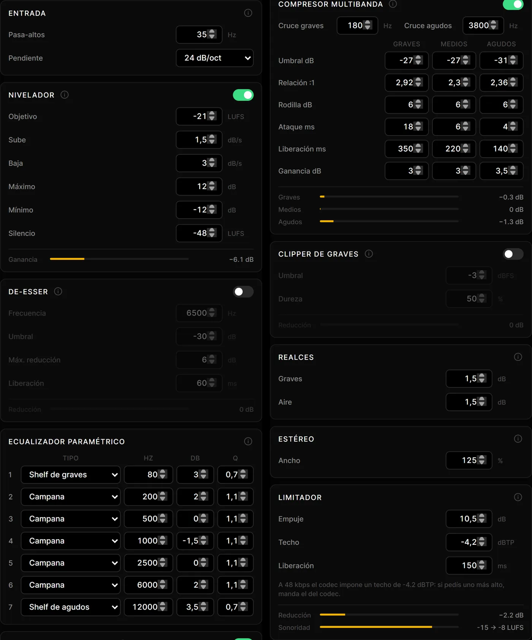
Task: Click the Baja dB/s stepper arrows
Action: click(212, 163)
